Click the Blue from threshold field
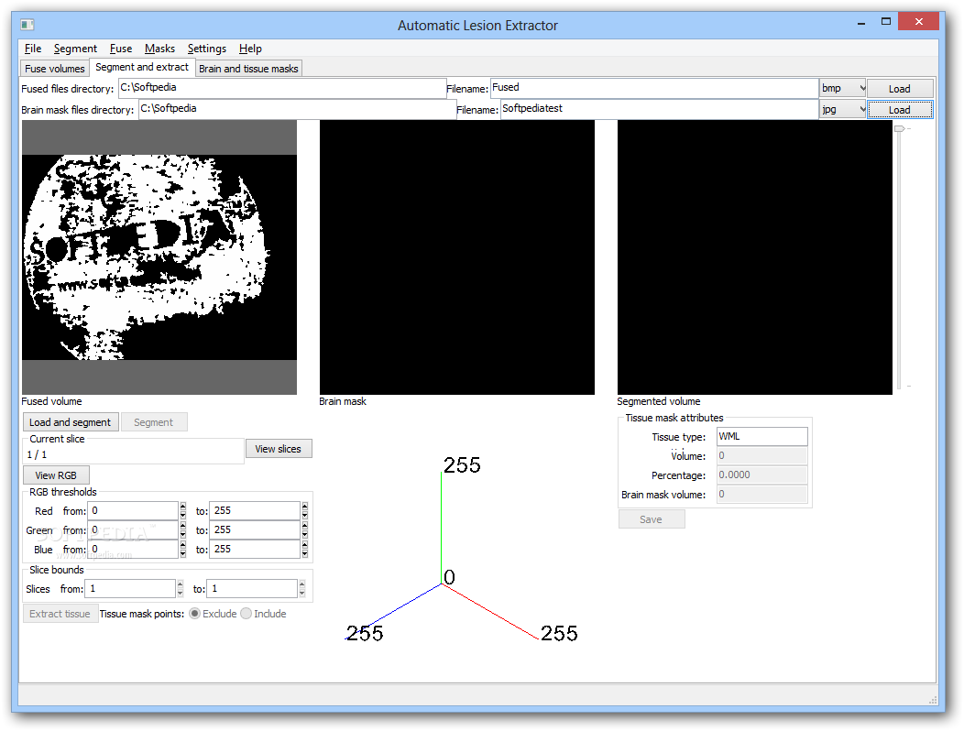The height and width of the screenshot is (731, 964). pyautogui.click(x=133, y=549)
